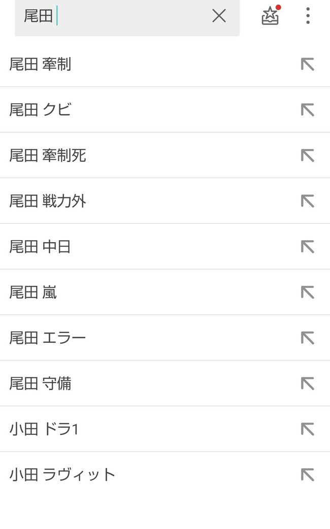The height and width of the screenshot is (529, 330).
Task: Insert 尾田 守備 suggestion via arrow icon
Action: (x=308, y=384)
